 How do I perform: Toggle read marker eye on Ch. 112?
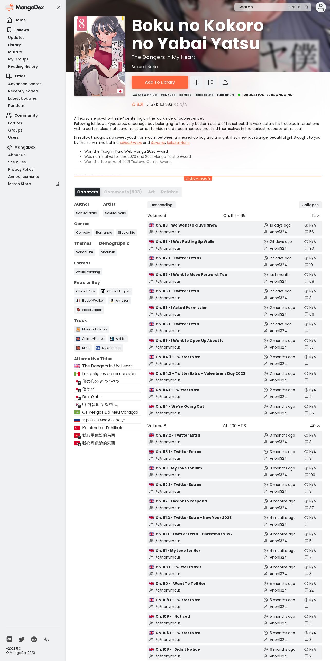(306, 501)
